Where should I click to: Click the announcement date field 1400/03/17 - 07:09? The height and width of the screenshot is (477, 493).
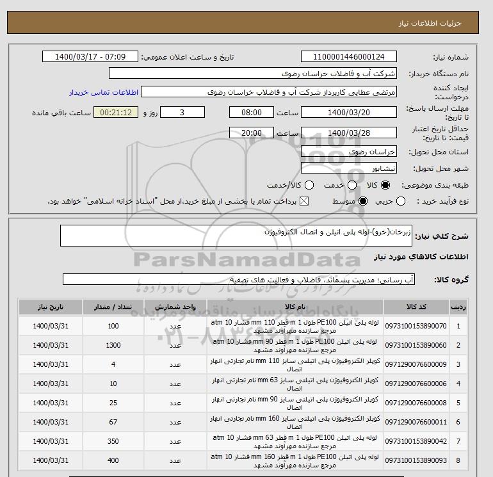point(90,56)
